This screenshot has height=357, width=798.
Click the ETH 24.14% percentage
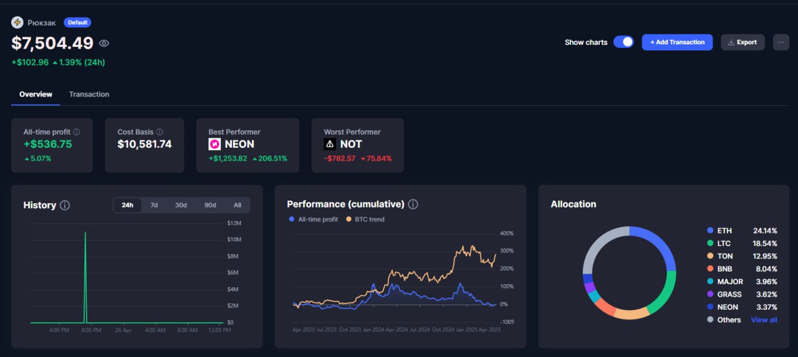tap(765, 231)
